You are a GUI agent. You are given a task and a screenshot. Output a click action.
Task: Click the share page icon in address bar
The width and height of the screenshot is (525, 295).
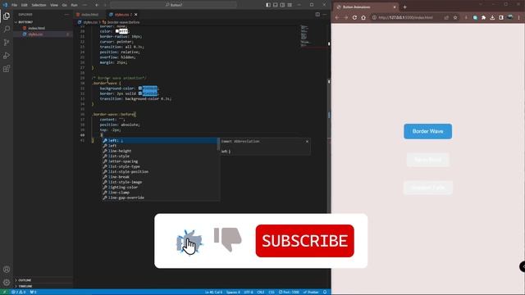(446, 17)
